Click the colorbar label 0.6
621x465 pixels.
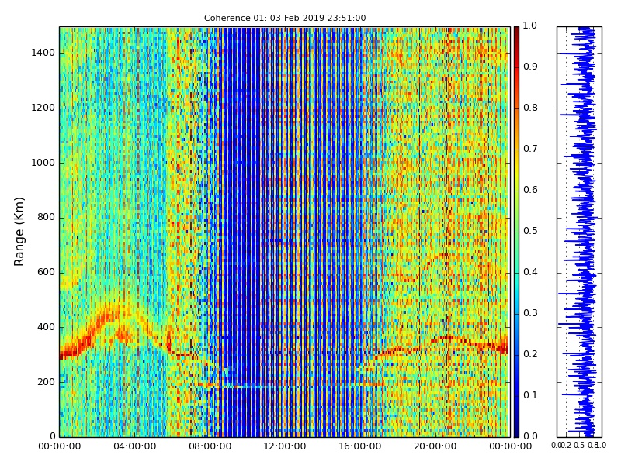point(530,190)
